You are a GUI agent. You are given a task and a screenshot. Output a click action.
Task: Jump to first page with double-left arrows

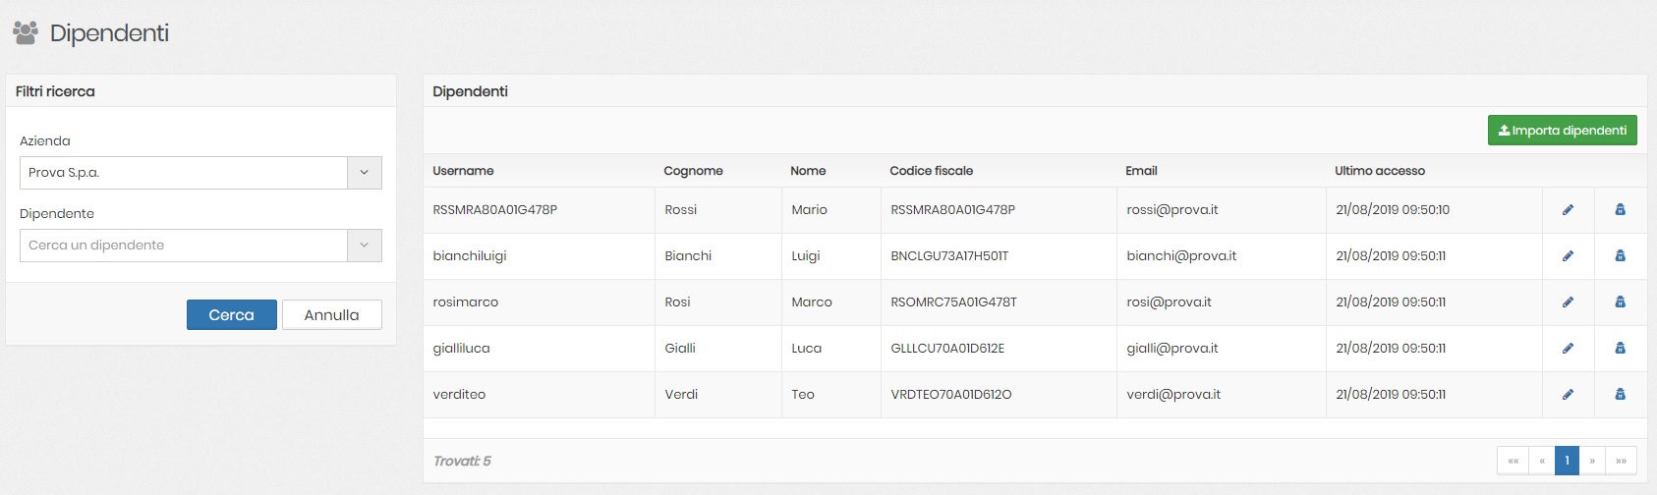coord(1513,461)
